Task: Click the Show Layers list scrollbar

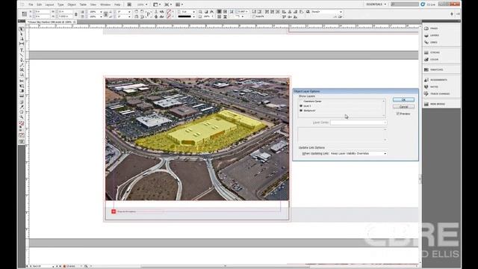Action: 383,108
